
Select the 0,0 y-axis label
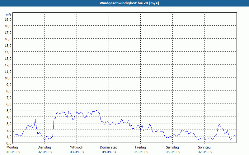tap(9, 143)
